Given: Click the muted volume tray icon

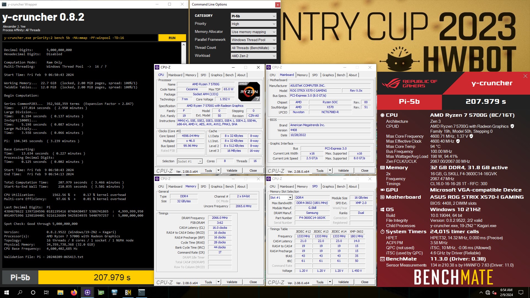Looking at the screenshot, I should [x=494, y=292].
